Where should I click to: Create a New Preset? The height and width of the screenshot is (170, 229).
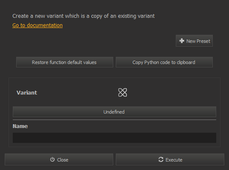pyautogui.click(x=194, y=41)
